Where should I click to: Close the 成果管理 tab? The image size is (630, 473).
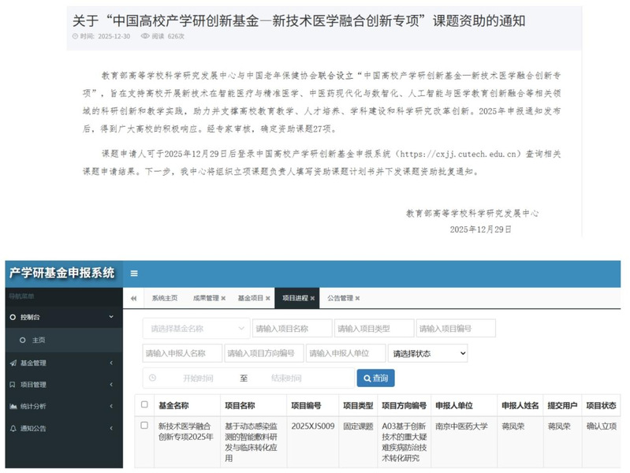(x=223, y=298)
